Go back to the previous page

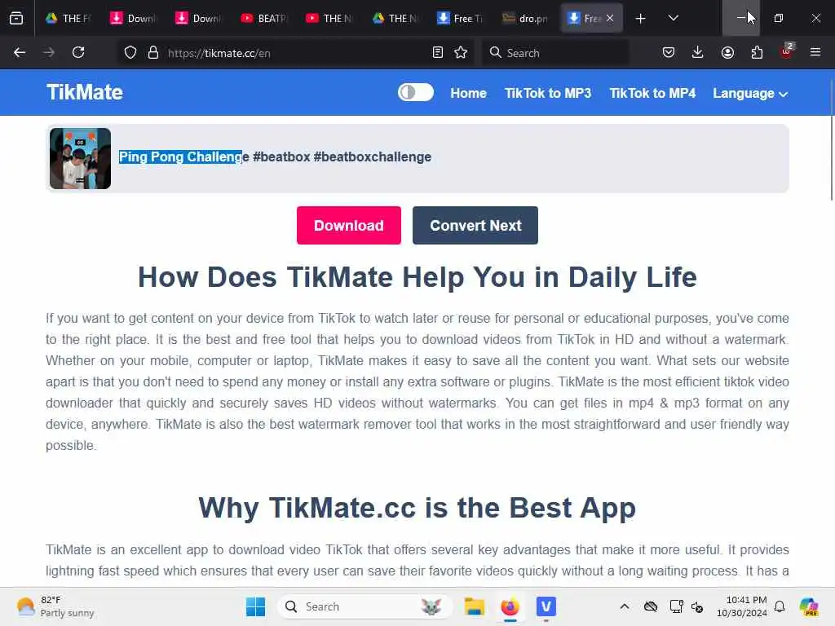(x=20, y=53)
